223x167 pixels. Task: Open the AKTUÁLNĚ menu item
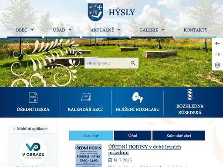102,30
